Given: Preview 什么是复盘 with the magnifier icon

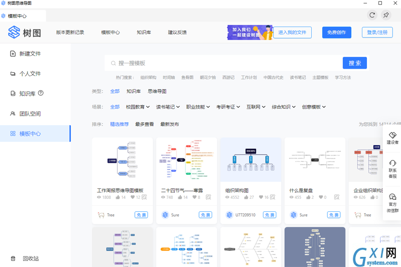Looking at the screenshot, I should (337, 197).
